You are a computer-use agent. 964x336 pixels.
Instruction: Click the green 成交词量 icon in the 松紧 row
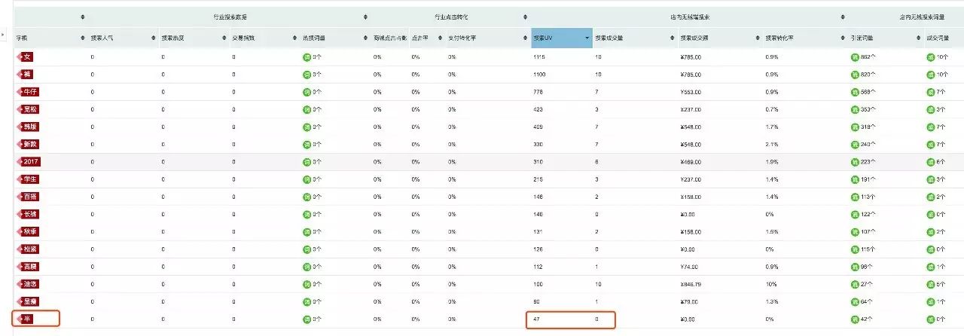[x=931, y=249]
